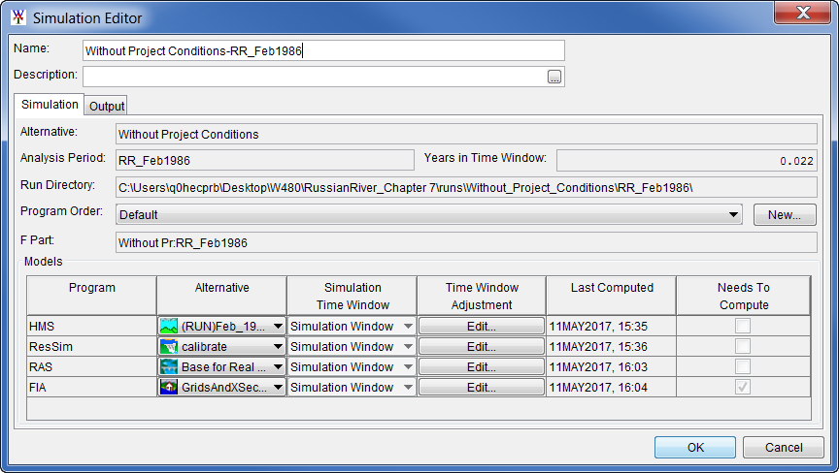The height and width of the screenshot is (473, 839).
Task: Toggle Needs To Compute for FIA
Action: 743,387
